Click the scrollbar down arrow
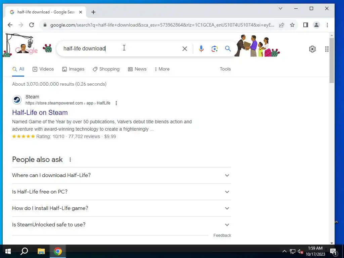Viewport: 344px width, 258px height. 332,243
